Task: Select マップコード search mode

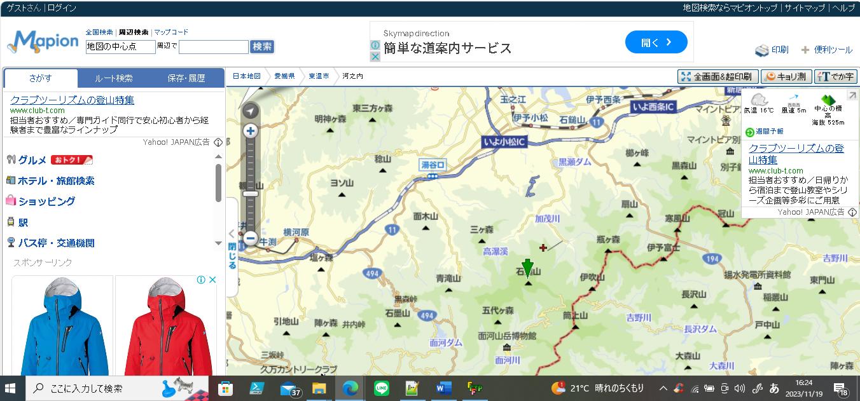Action: (x=171, y=32)
